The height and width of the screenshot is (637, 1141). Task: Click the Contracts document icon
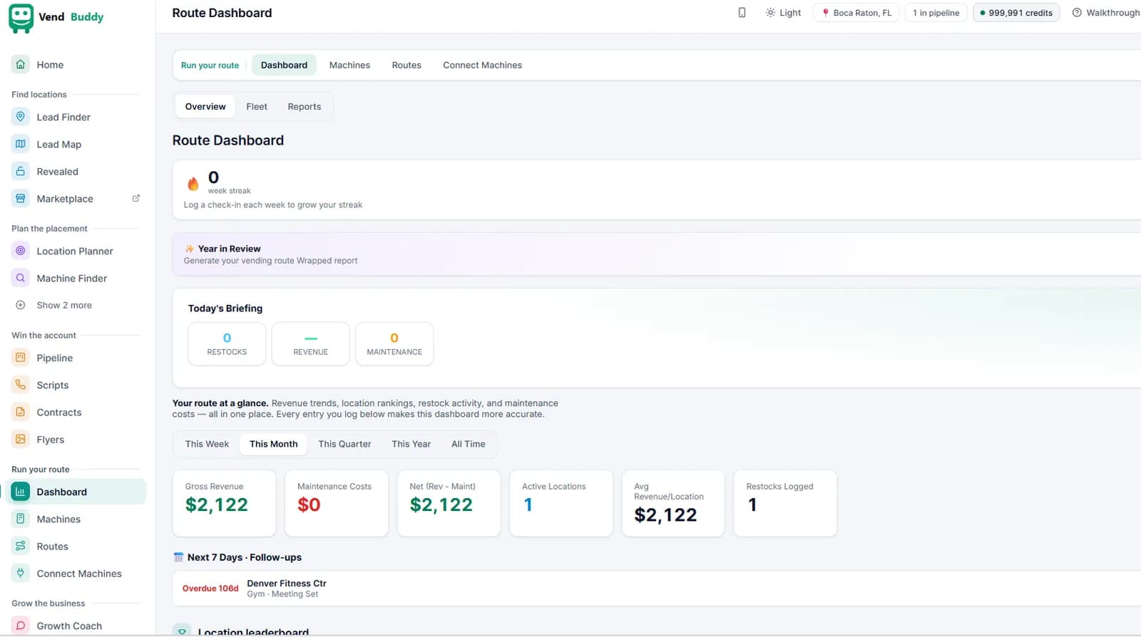point(21,412)
